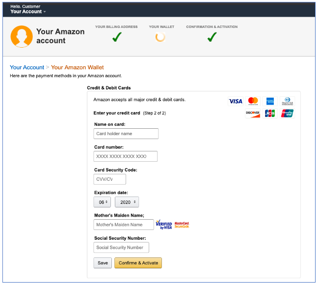Click the 'Expiration date:' label
This screenshot has height=287, width=319.
[111, 193]
